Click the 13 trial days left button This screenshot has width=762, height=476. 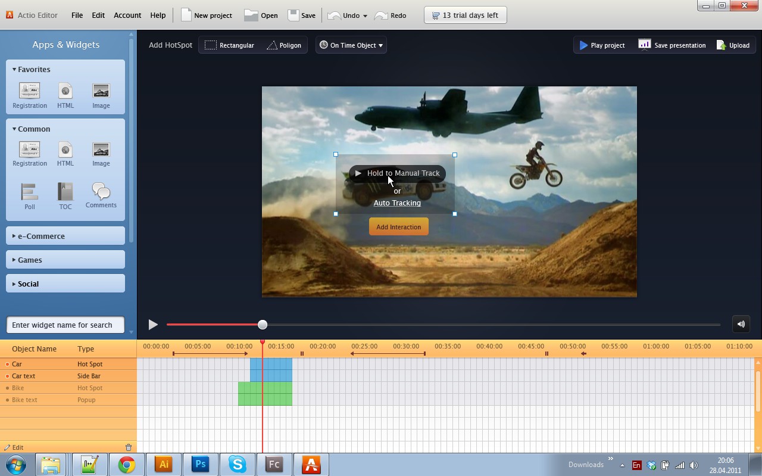[x=466, y=15]
